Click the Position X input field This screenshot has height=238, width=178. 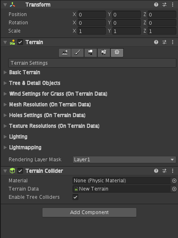pyautogui.click(x=91, y=14)
